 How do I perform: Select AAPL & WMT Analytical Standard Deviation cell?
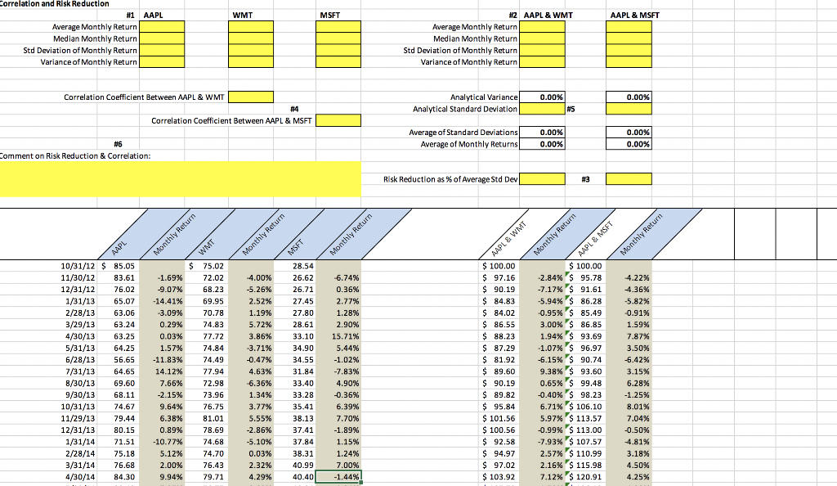point(543,109)
